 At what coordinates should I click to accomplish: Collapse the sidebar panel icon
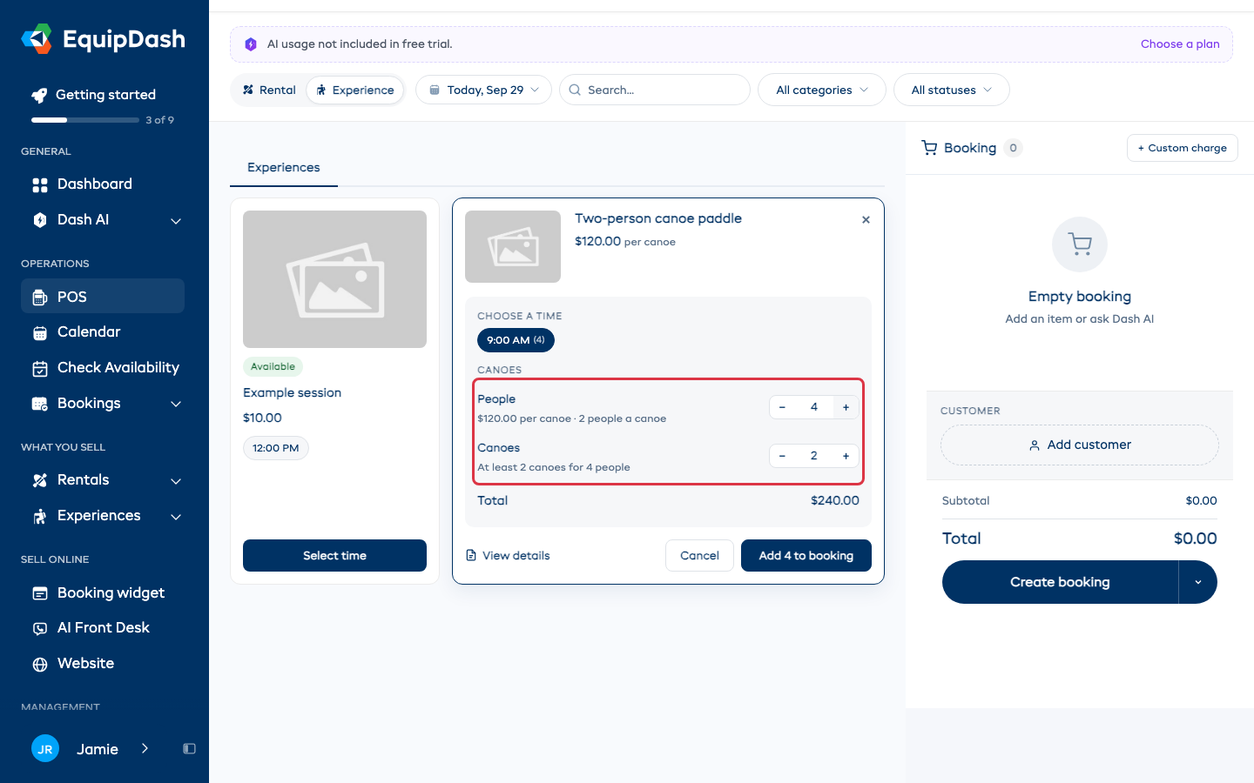pyautogui.click(x=189, y=749)
